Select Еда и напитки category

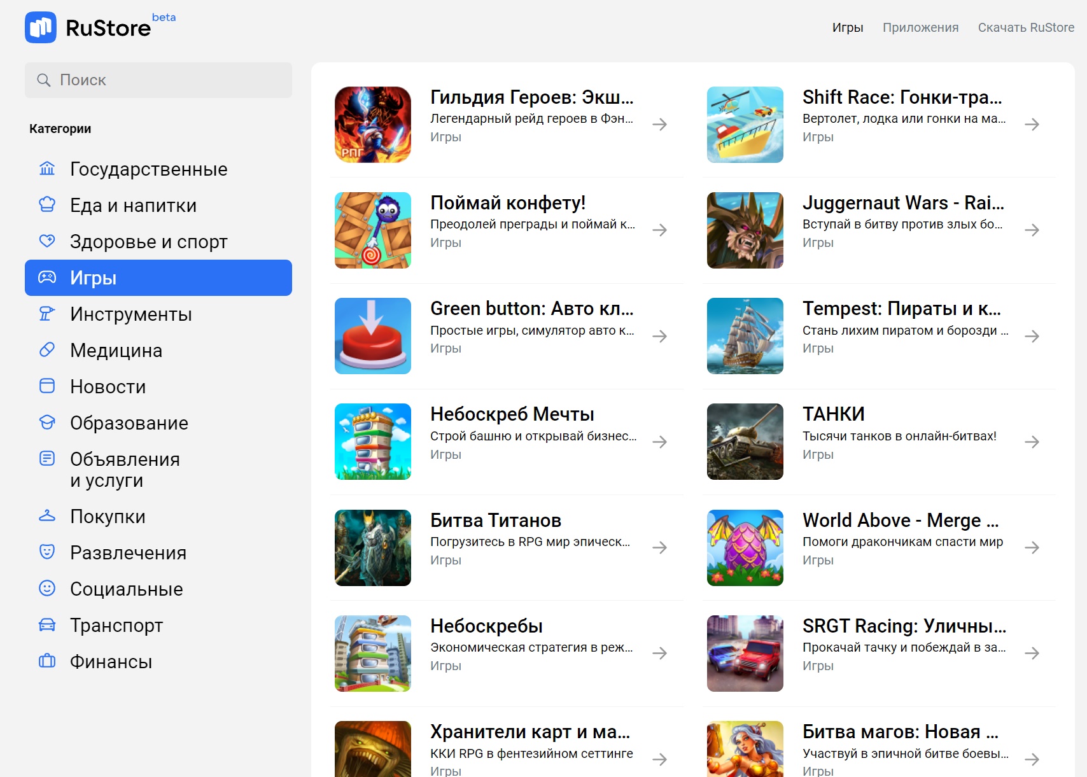(158, 205)
